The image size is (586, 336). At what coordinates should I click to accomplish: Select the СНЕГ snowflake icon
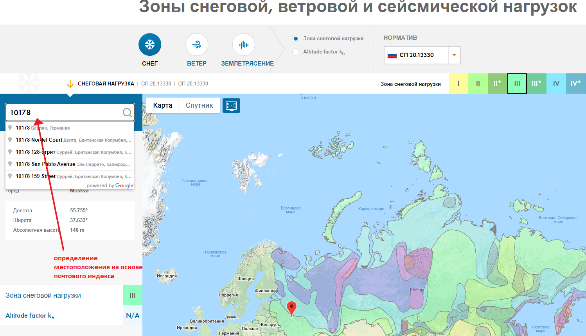(149, 44)
